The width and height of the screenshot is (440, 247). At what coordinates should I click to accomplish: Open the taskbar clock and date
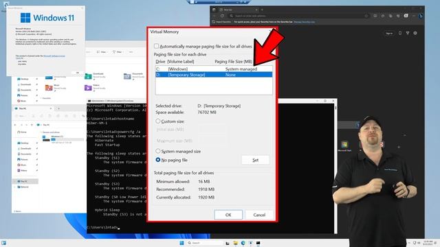click(x=428, y=243)
